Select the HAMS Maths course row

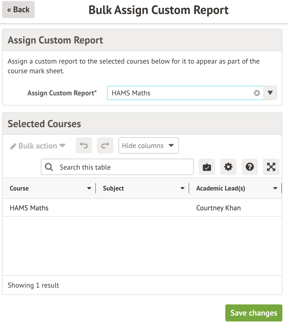(x=29, y=208)
